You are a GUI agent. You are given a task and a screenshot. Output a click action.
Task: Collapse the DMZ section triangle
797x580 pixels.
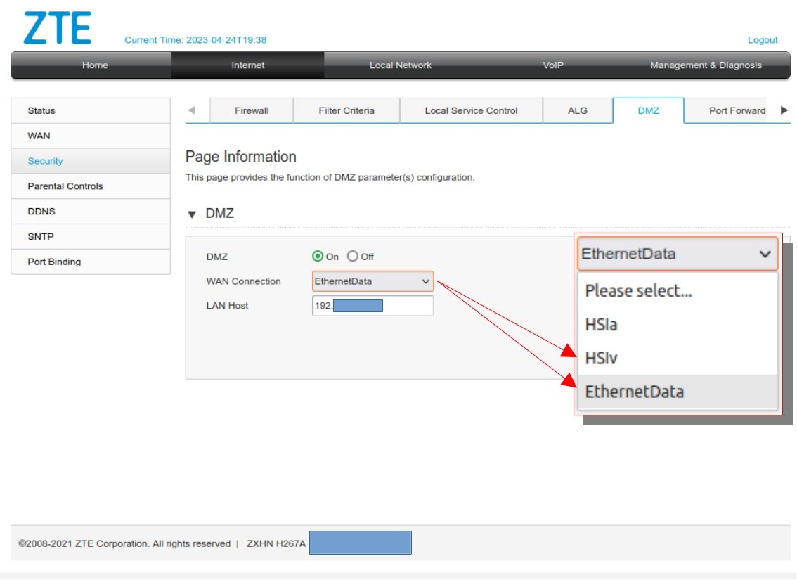192,214
